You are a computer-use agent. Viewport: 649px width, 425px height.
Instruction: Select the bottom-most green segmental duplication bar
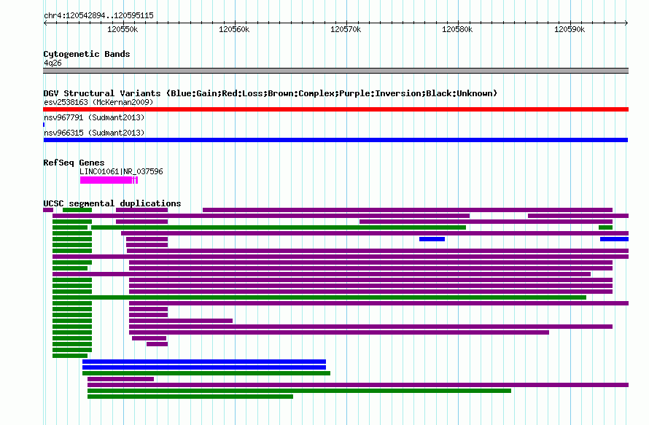point(190,397)
